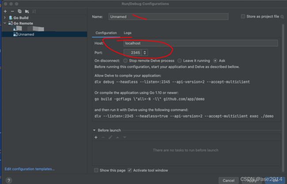Enable Store as project file checkbox

(243, 16)
